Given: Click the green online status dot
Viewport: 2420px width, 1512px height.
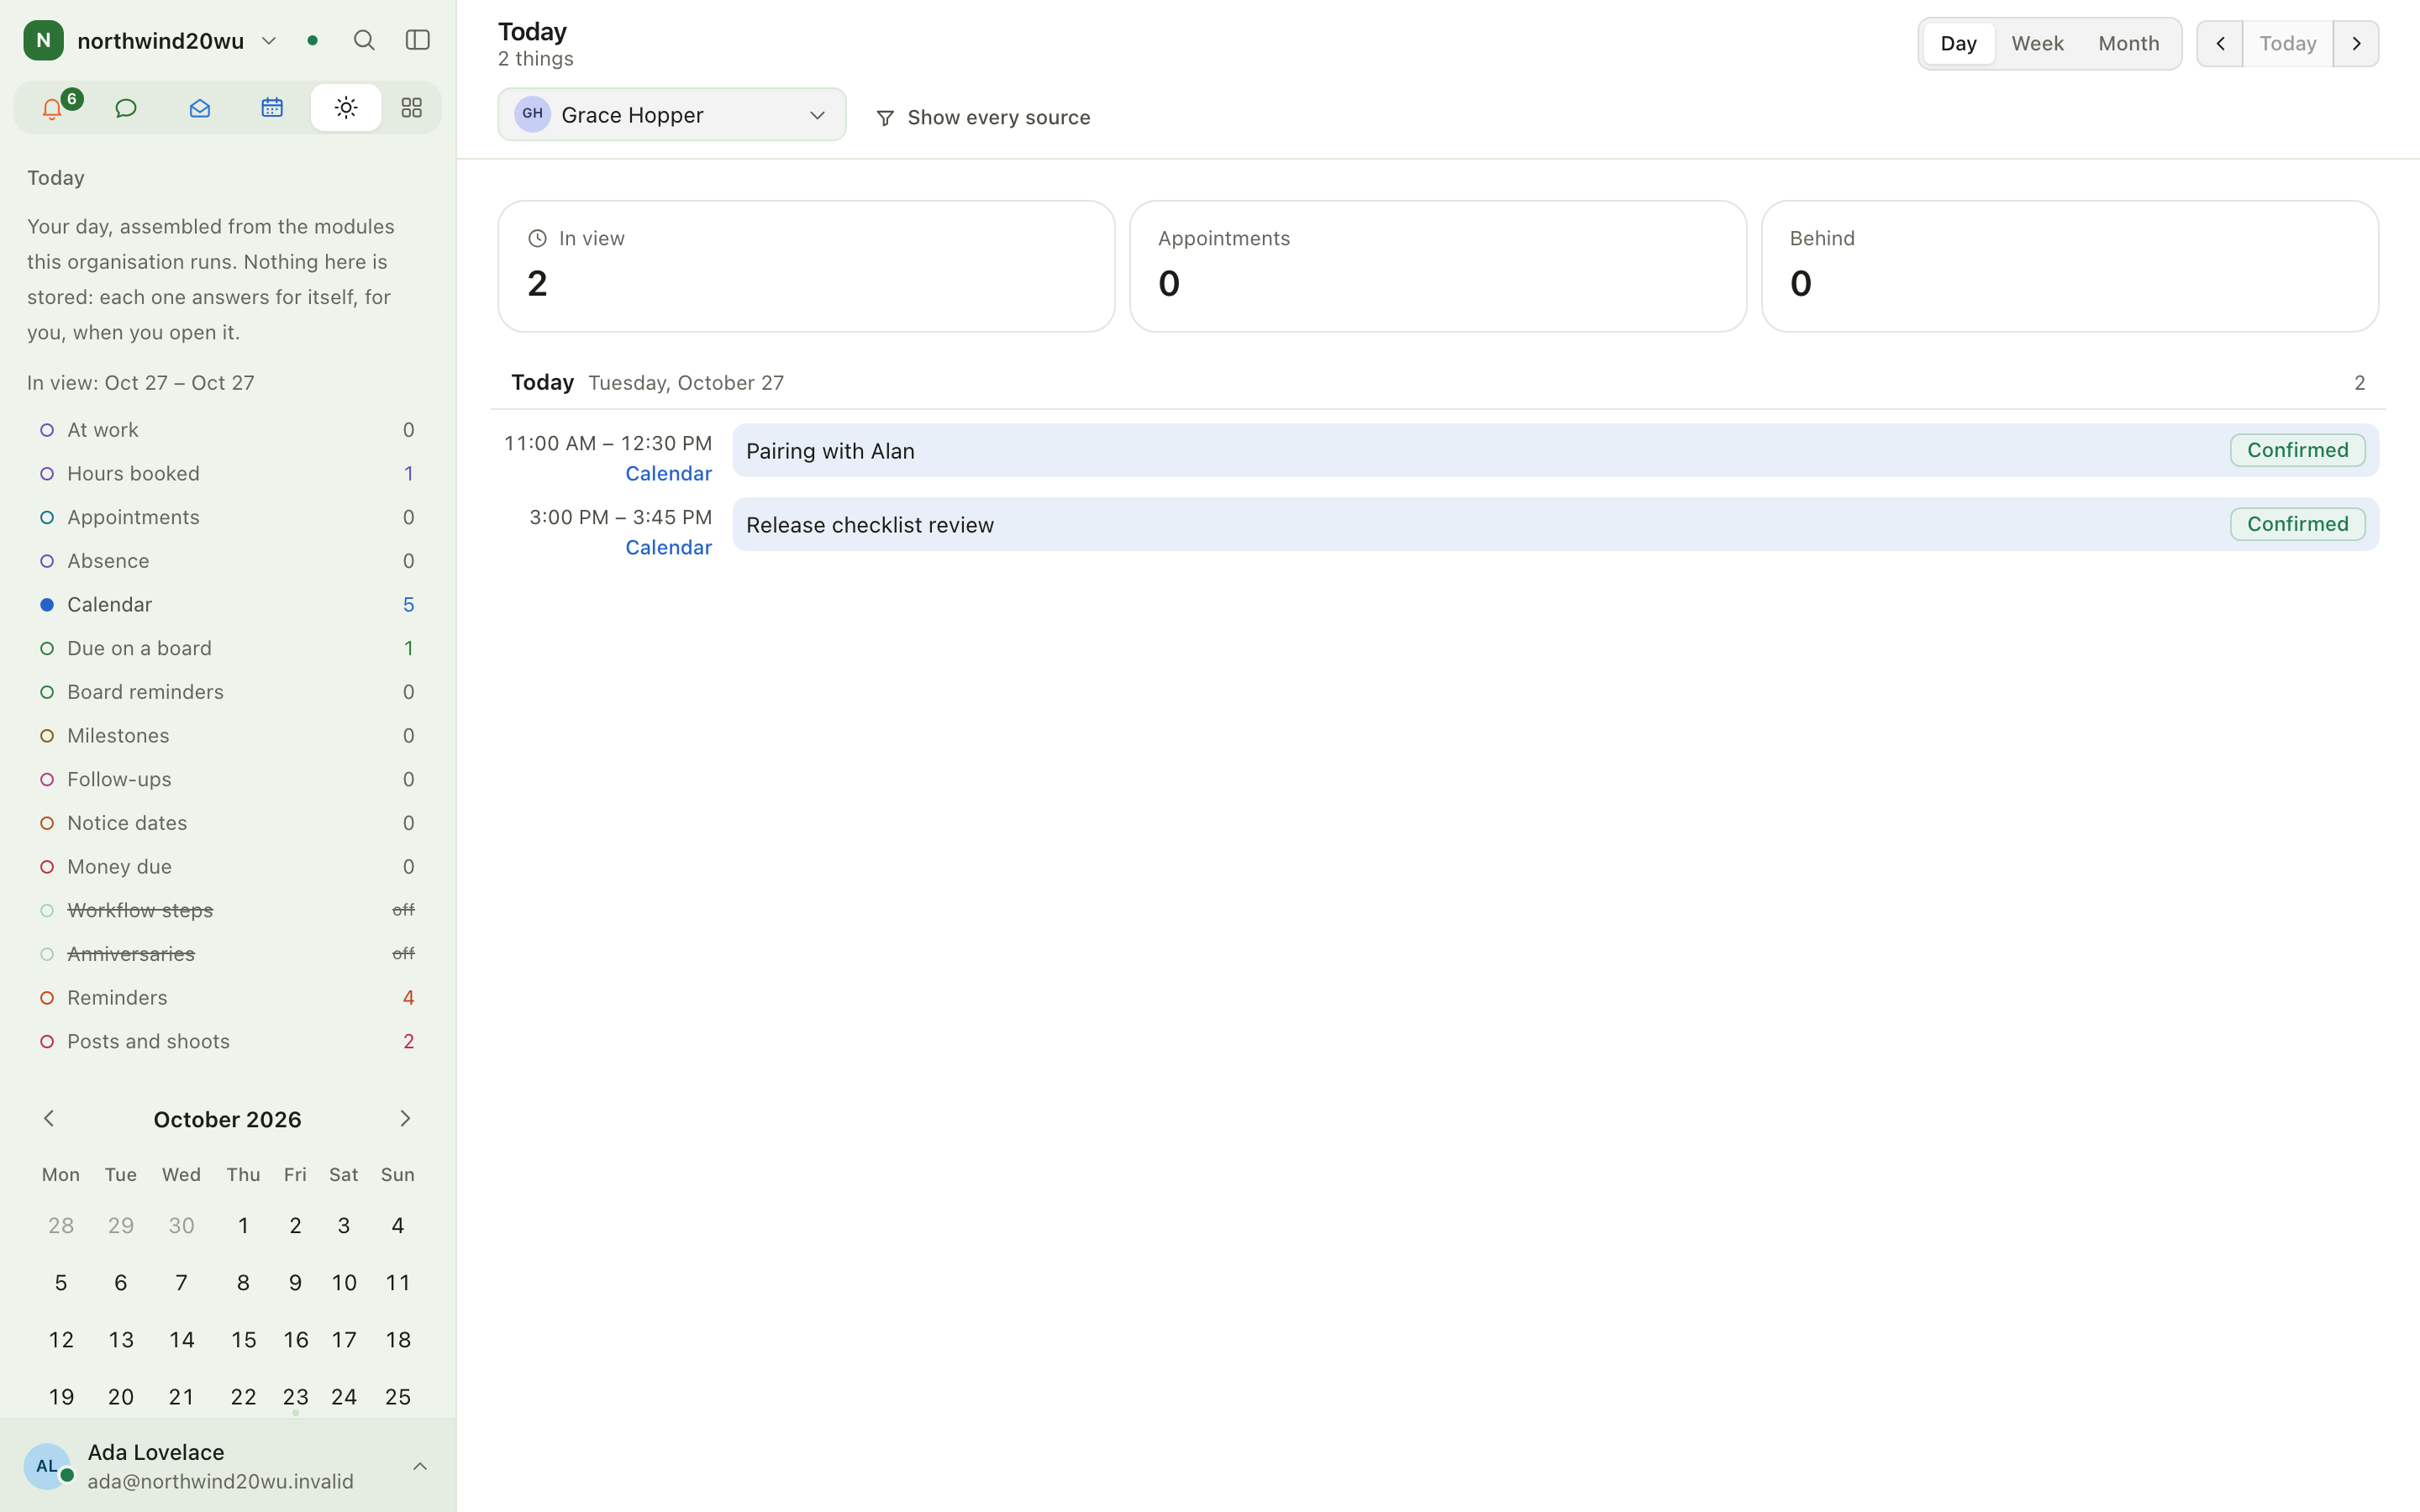Looking at the screenshot, I should [312, 41].
